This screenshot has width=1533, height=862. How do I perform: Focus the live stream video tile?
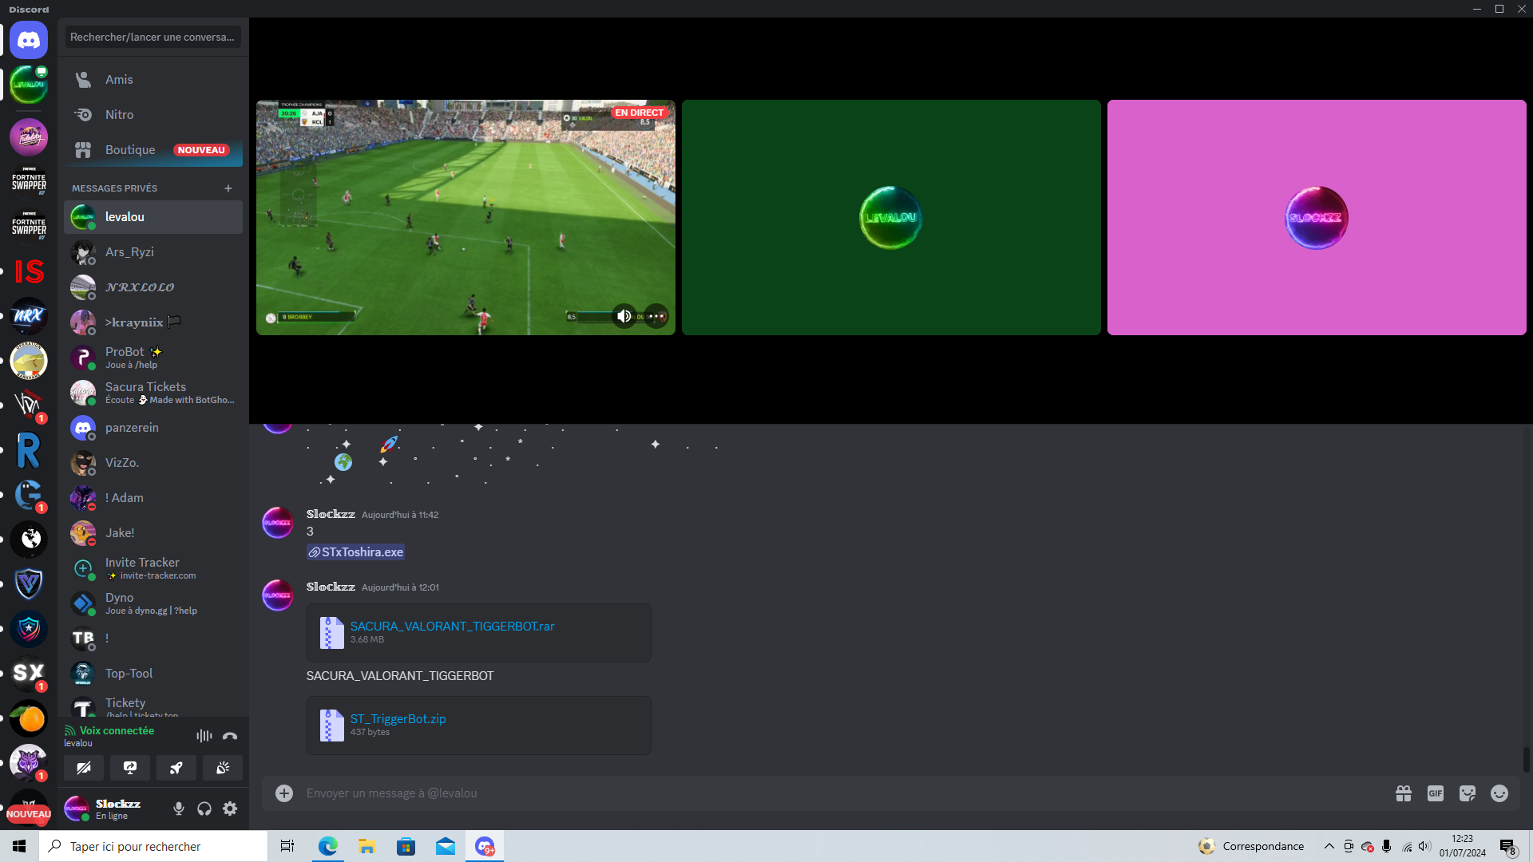point(465,217)
